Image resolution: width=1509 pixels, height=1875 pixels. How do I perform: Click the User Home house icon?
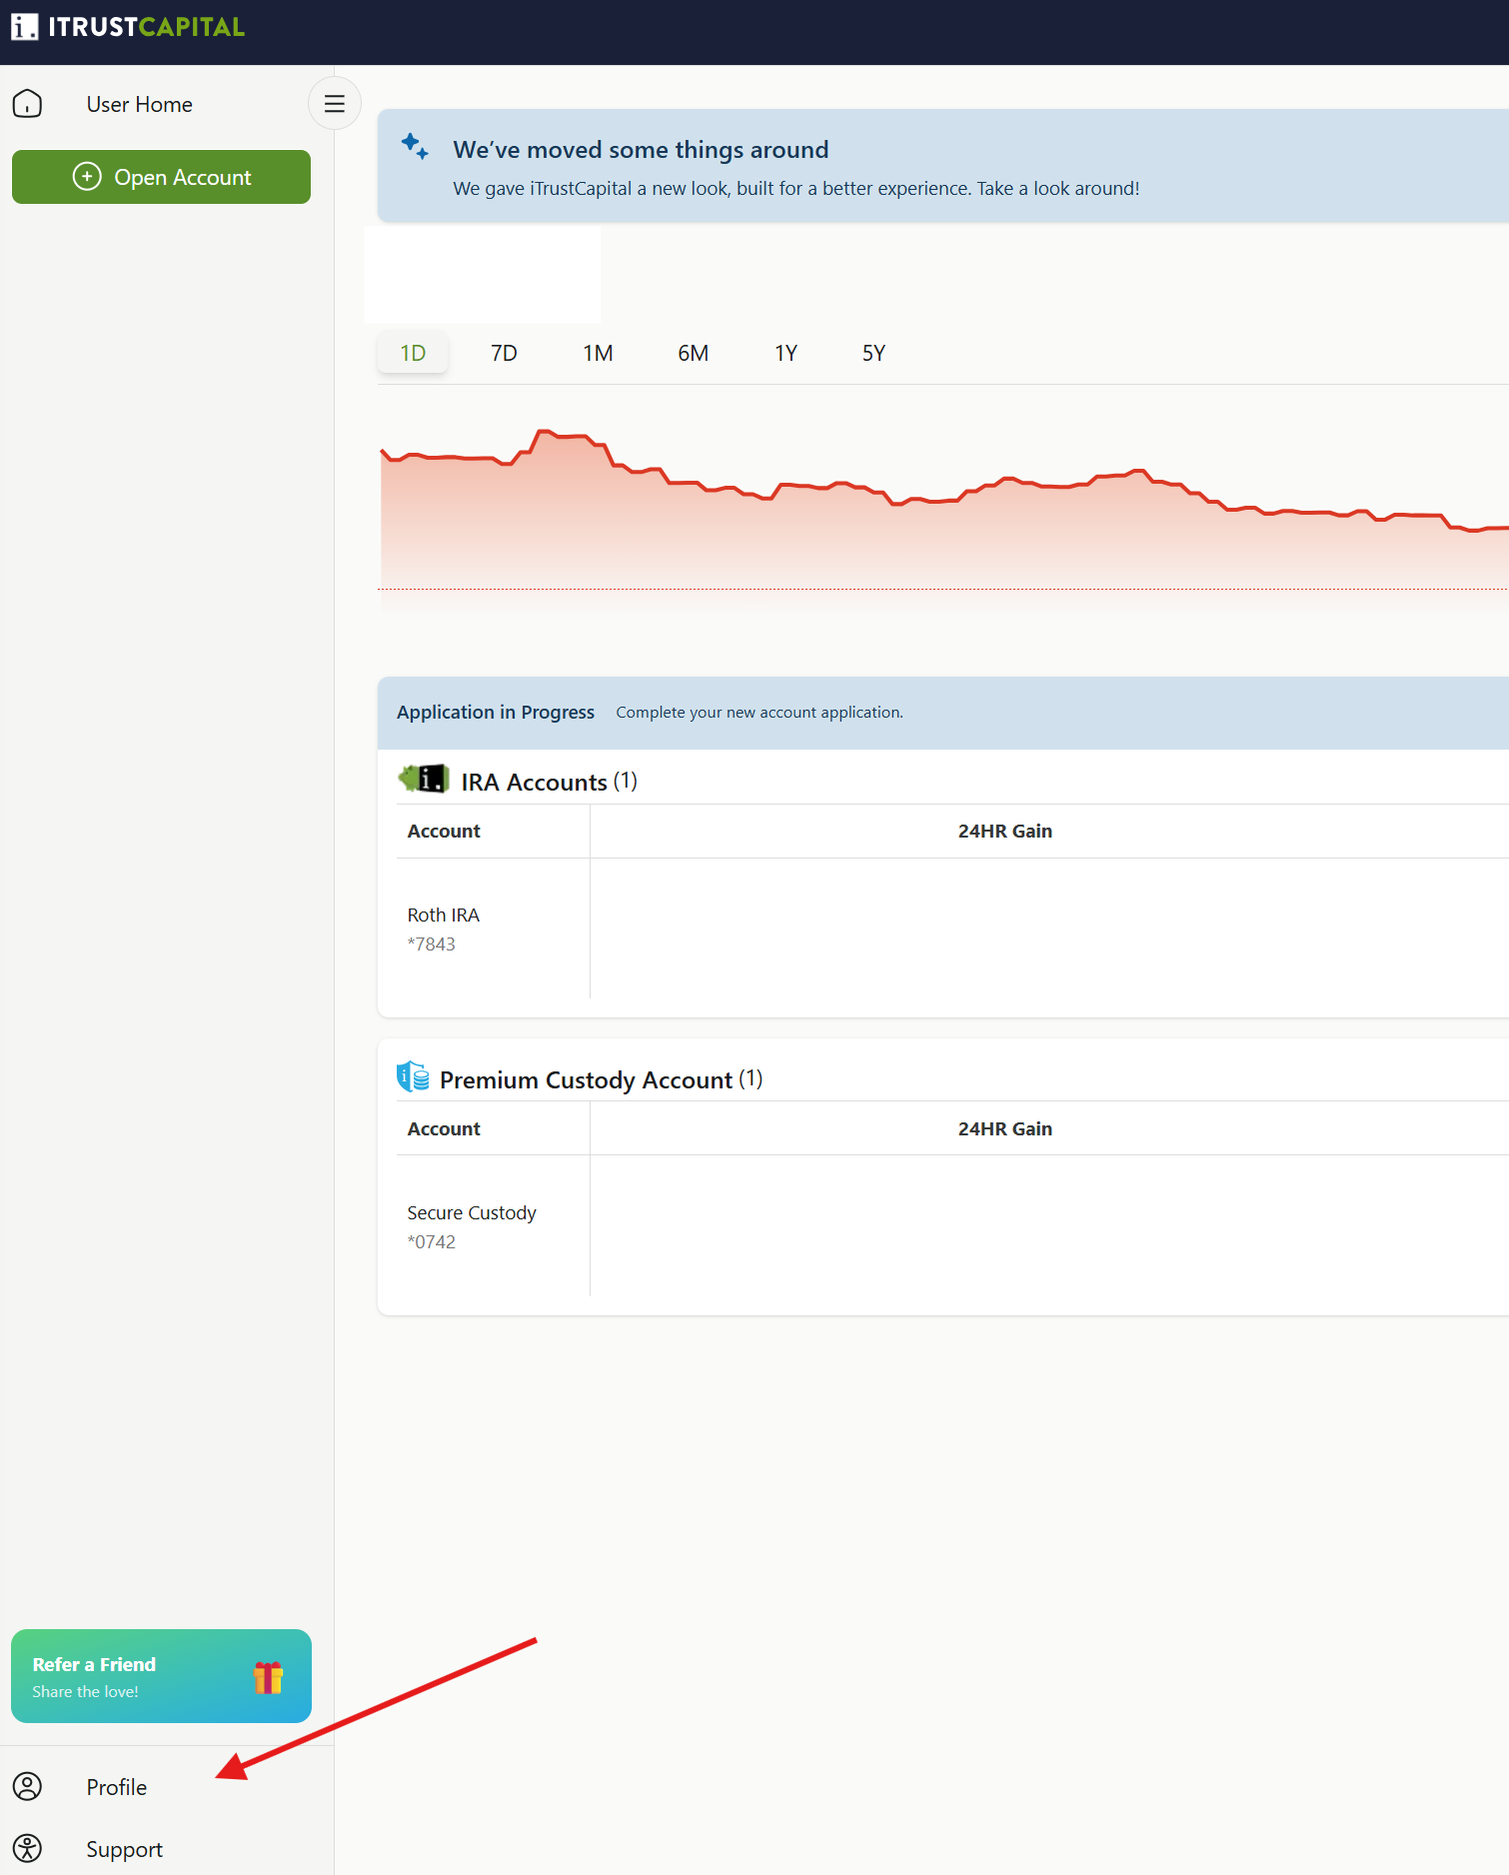pos(27,104)
